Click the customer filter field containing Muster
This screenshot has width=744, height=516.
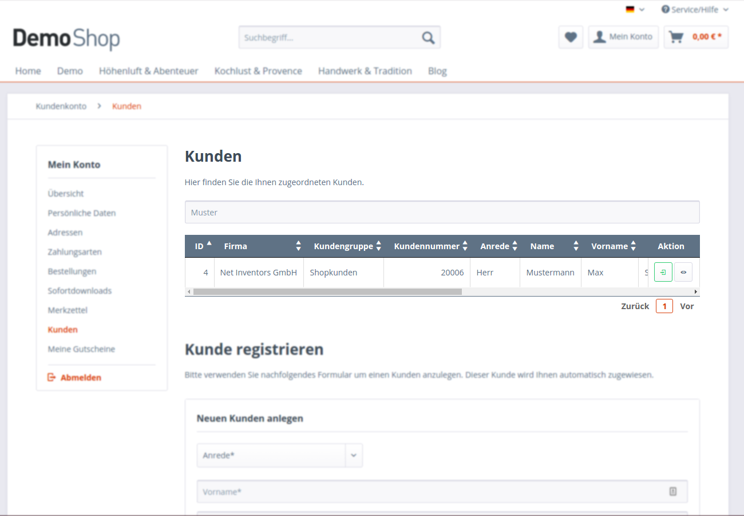(x=442, y=212)
